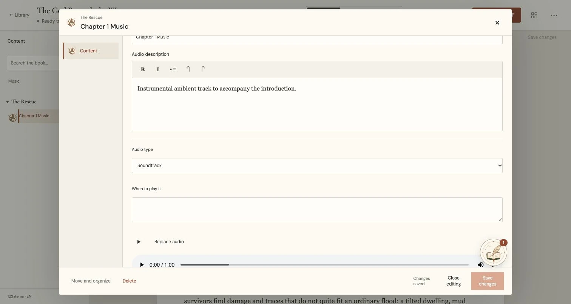This screenshot has width=571, height=304.
Task: Focus the Search the book field
Action: (x=32, y=63)
